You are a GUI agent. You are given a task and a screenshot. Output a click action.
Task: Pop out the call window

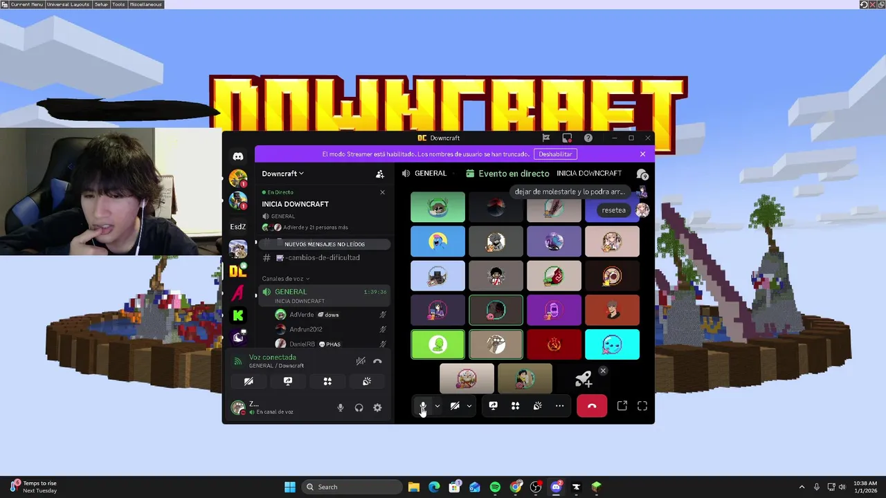(x=622, y=406)
